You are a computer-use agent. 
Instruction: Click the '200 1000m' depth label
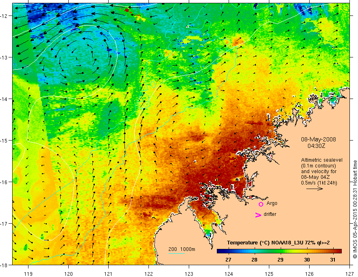coord(182,249)
